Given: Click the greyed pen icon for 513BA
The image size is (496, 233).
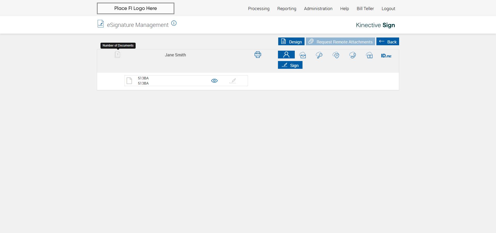Looking at the screenshot, I should tap(233, 81).
